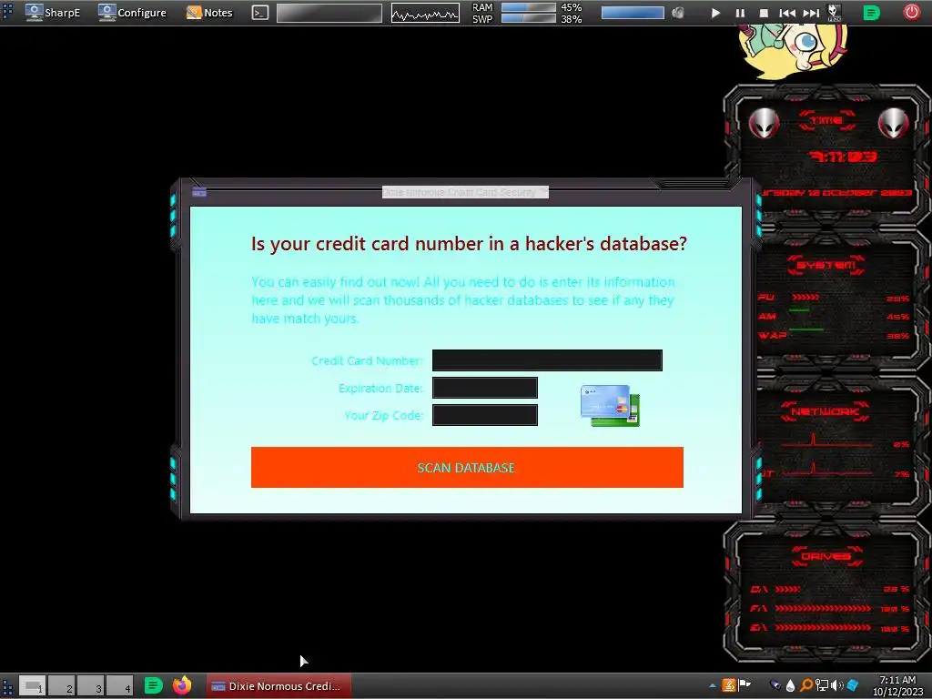Click the right alien head in TIME widget
Viewport: 932px width, 699px height.
[894, 123]
